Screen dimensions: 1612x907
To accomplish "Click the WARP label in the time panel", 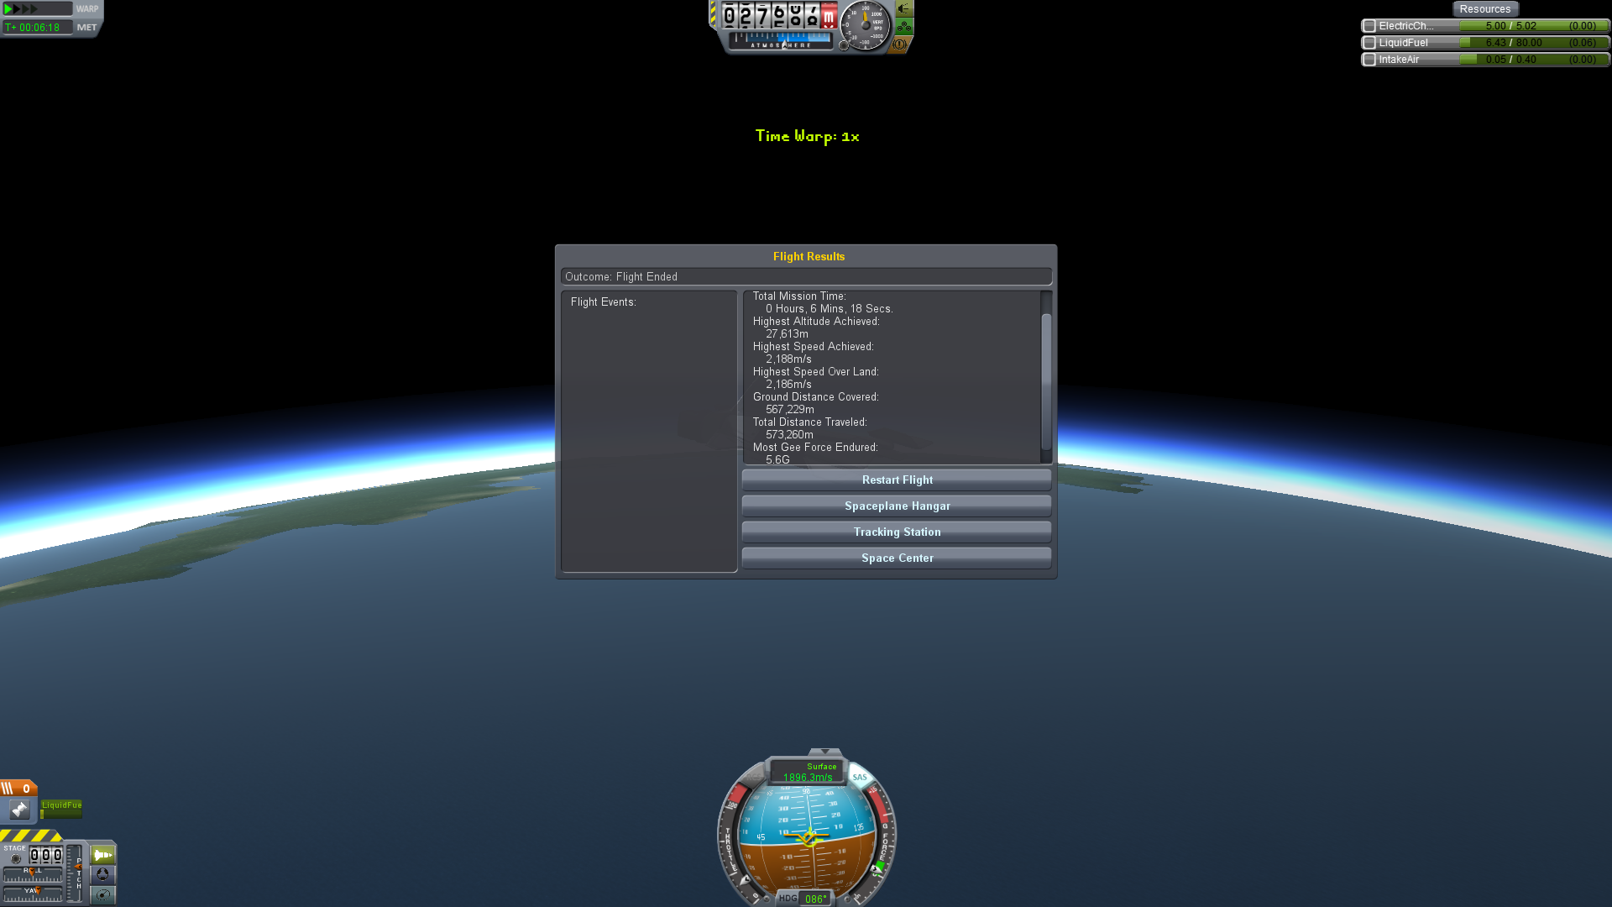I will click(87, 9).
